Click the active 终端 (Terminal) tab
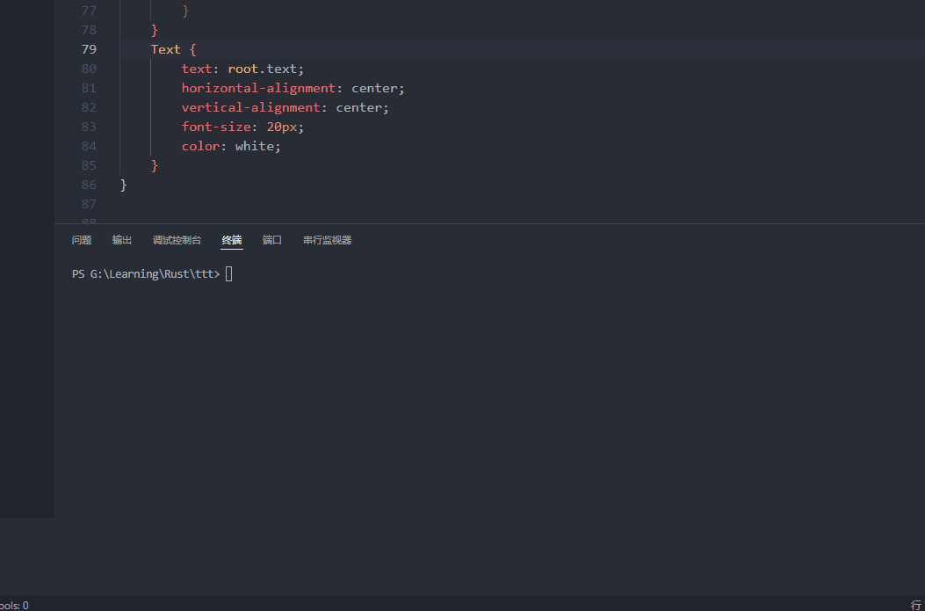The height and width of the screenshot is (611, 925). [x=231, y=239]
